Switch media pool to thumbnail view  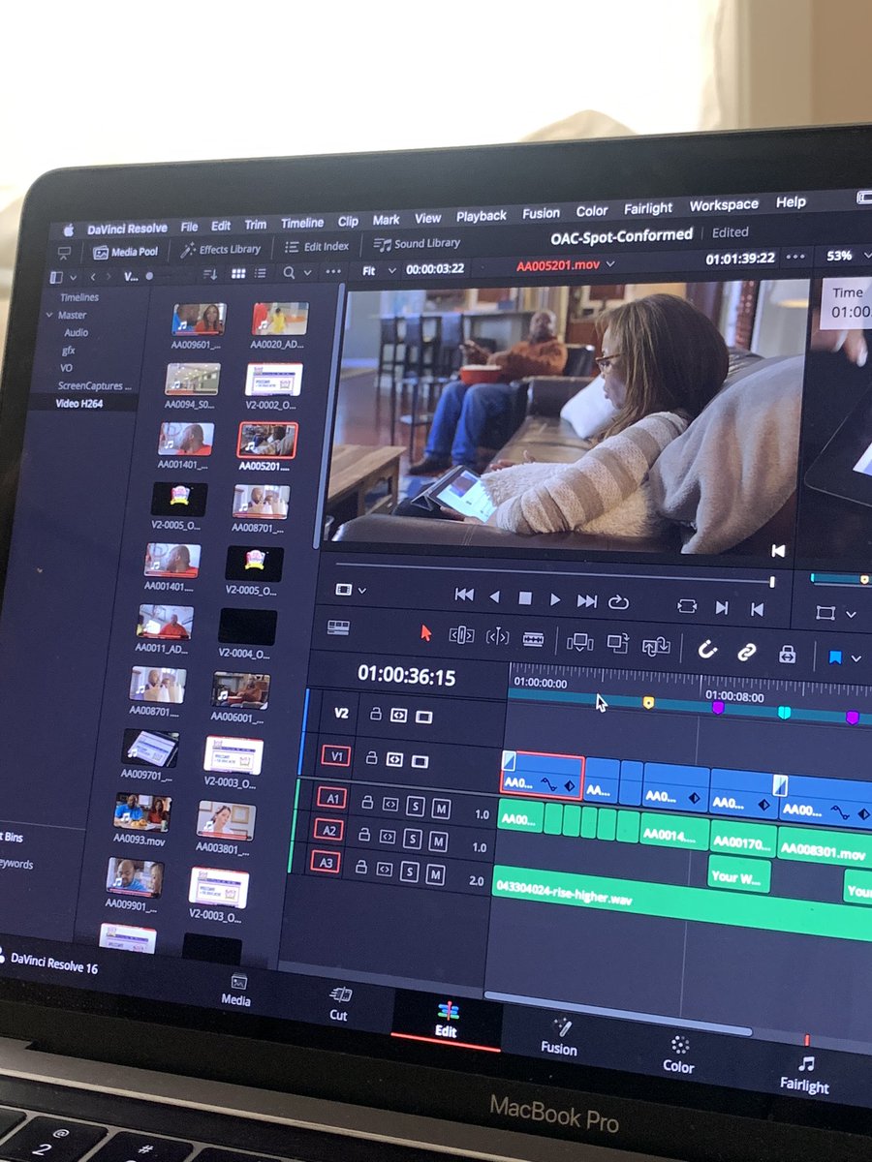(x=238, y=274)
